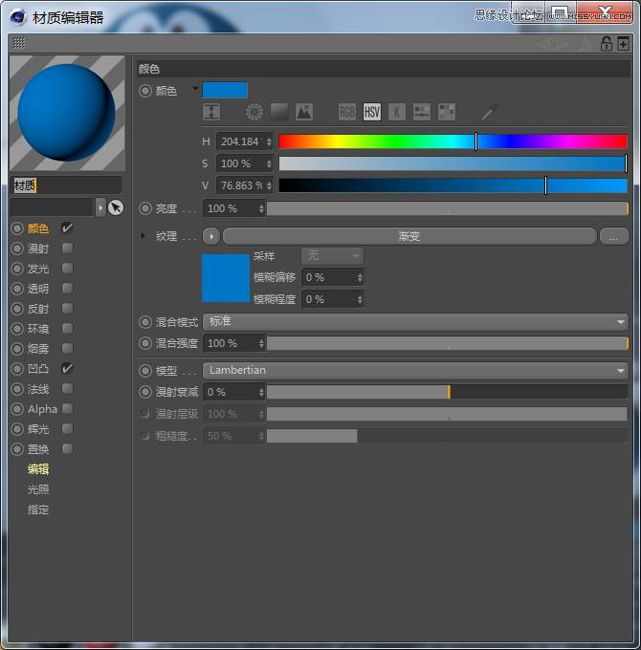Viewport: 641px width, 650px height.
Task: Select the 光照 item in the channel list
Action: point(38,489)
